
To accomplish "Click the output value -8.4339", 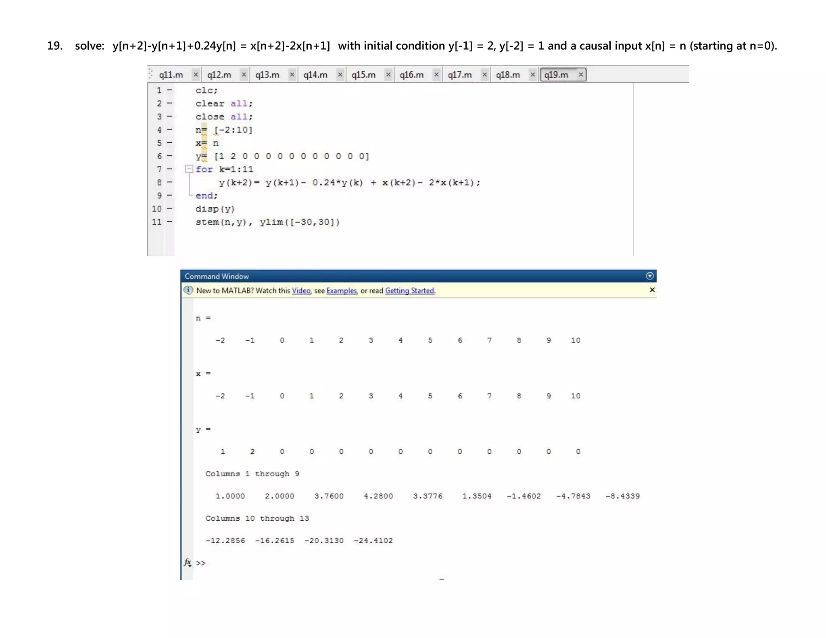I will 622,496.
